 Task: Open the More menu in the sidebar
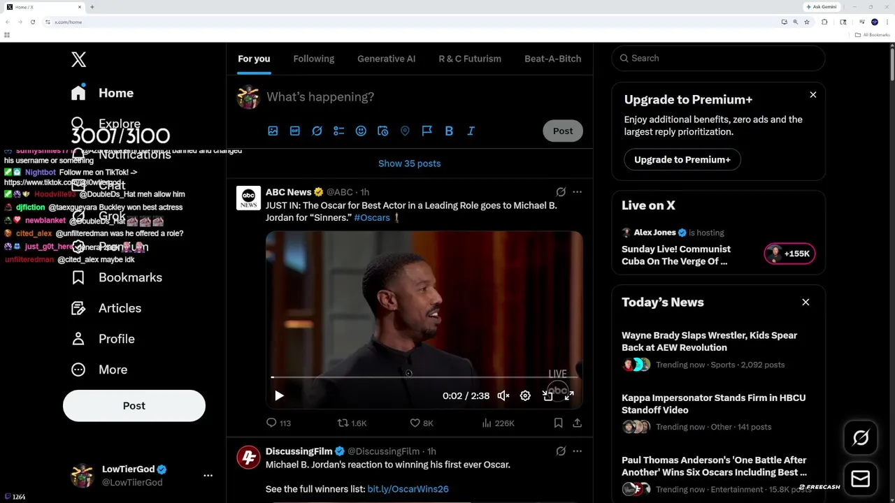point(99,370)
